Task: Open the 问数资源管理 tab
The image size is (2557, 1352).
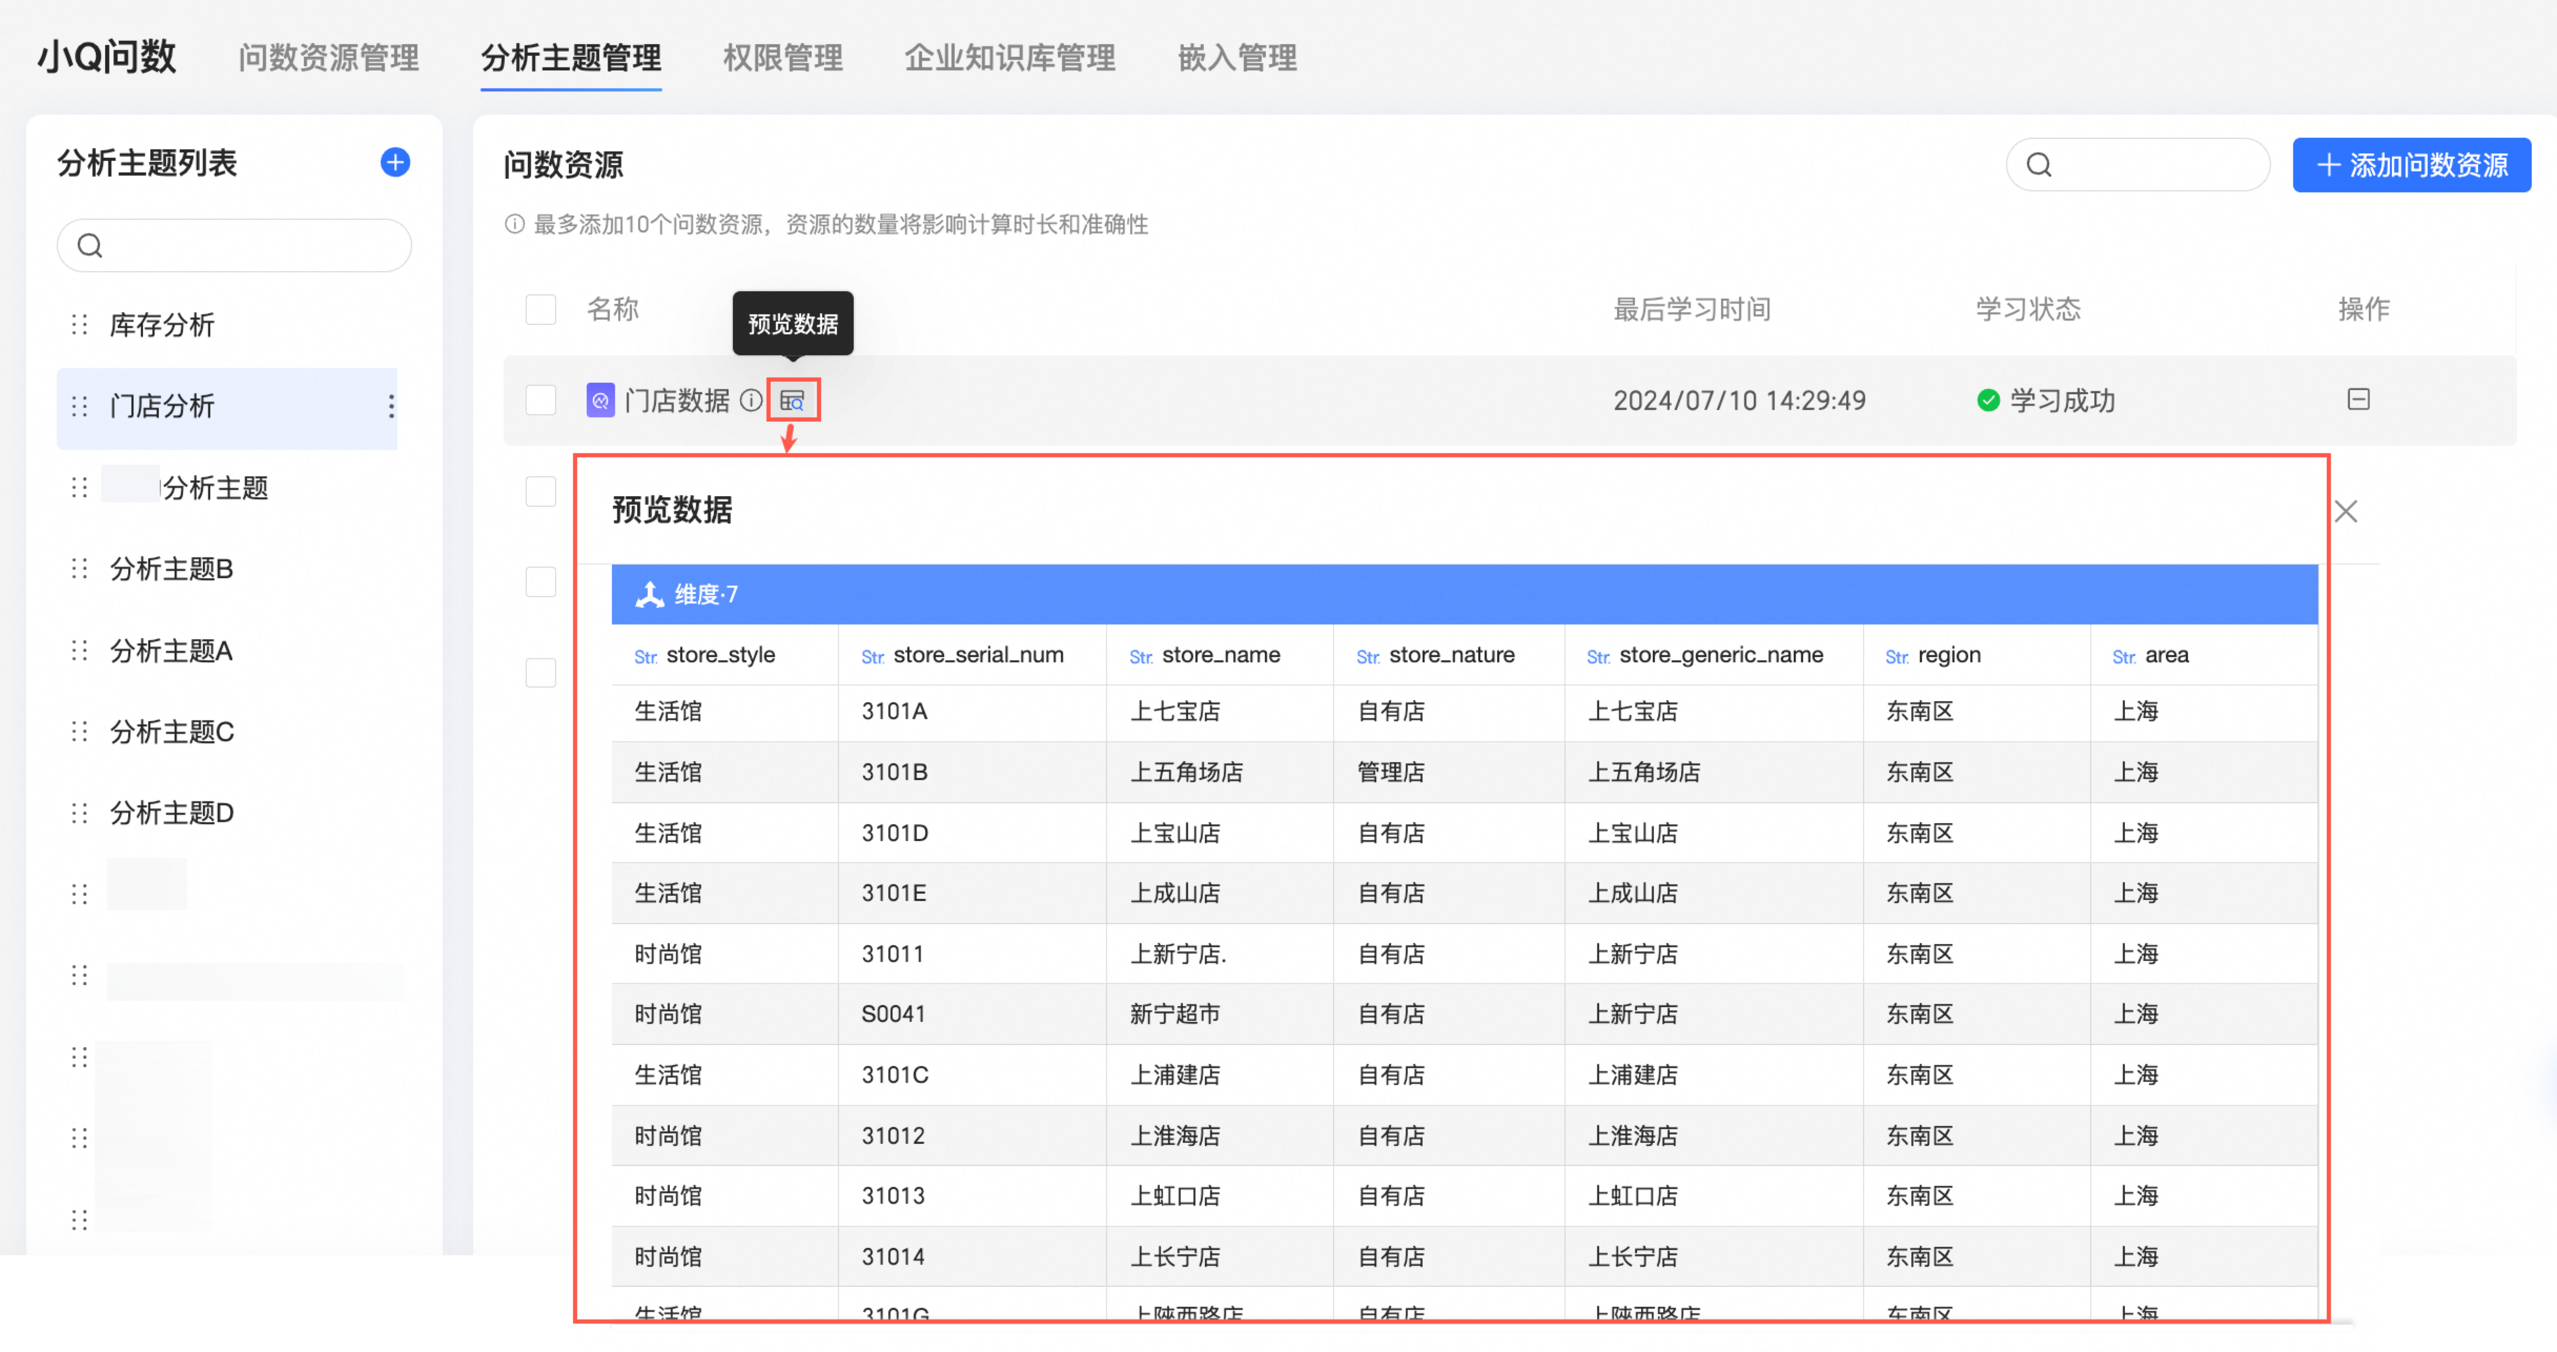Action: tap(329, 58)
